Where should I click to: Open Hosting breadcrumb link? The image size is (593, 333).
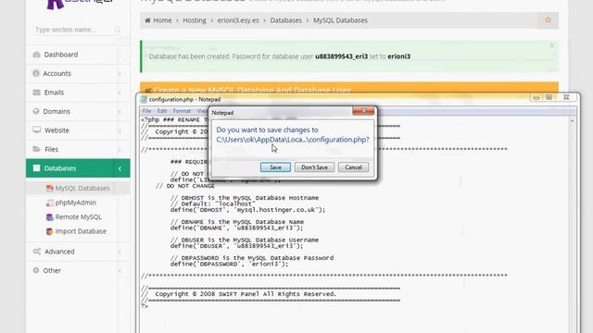coord(195,20)
